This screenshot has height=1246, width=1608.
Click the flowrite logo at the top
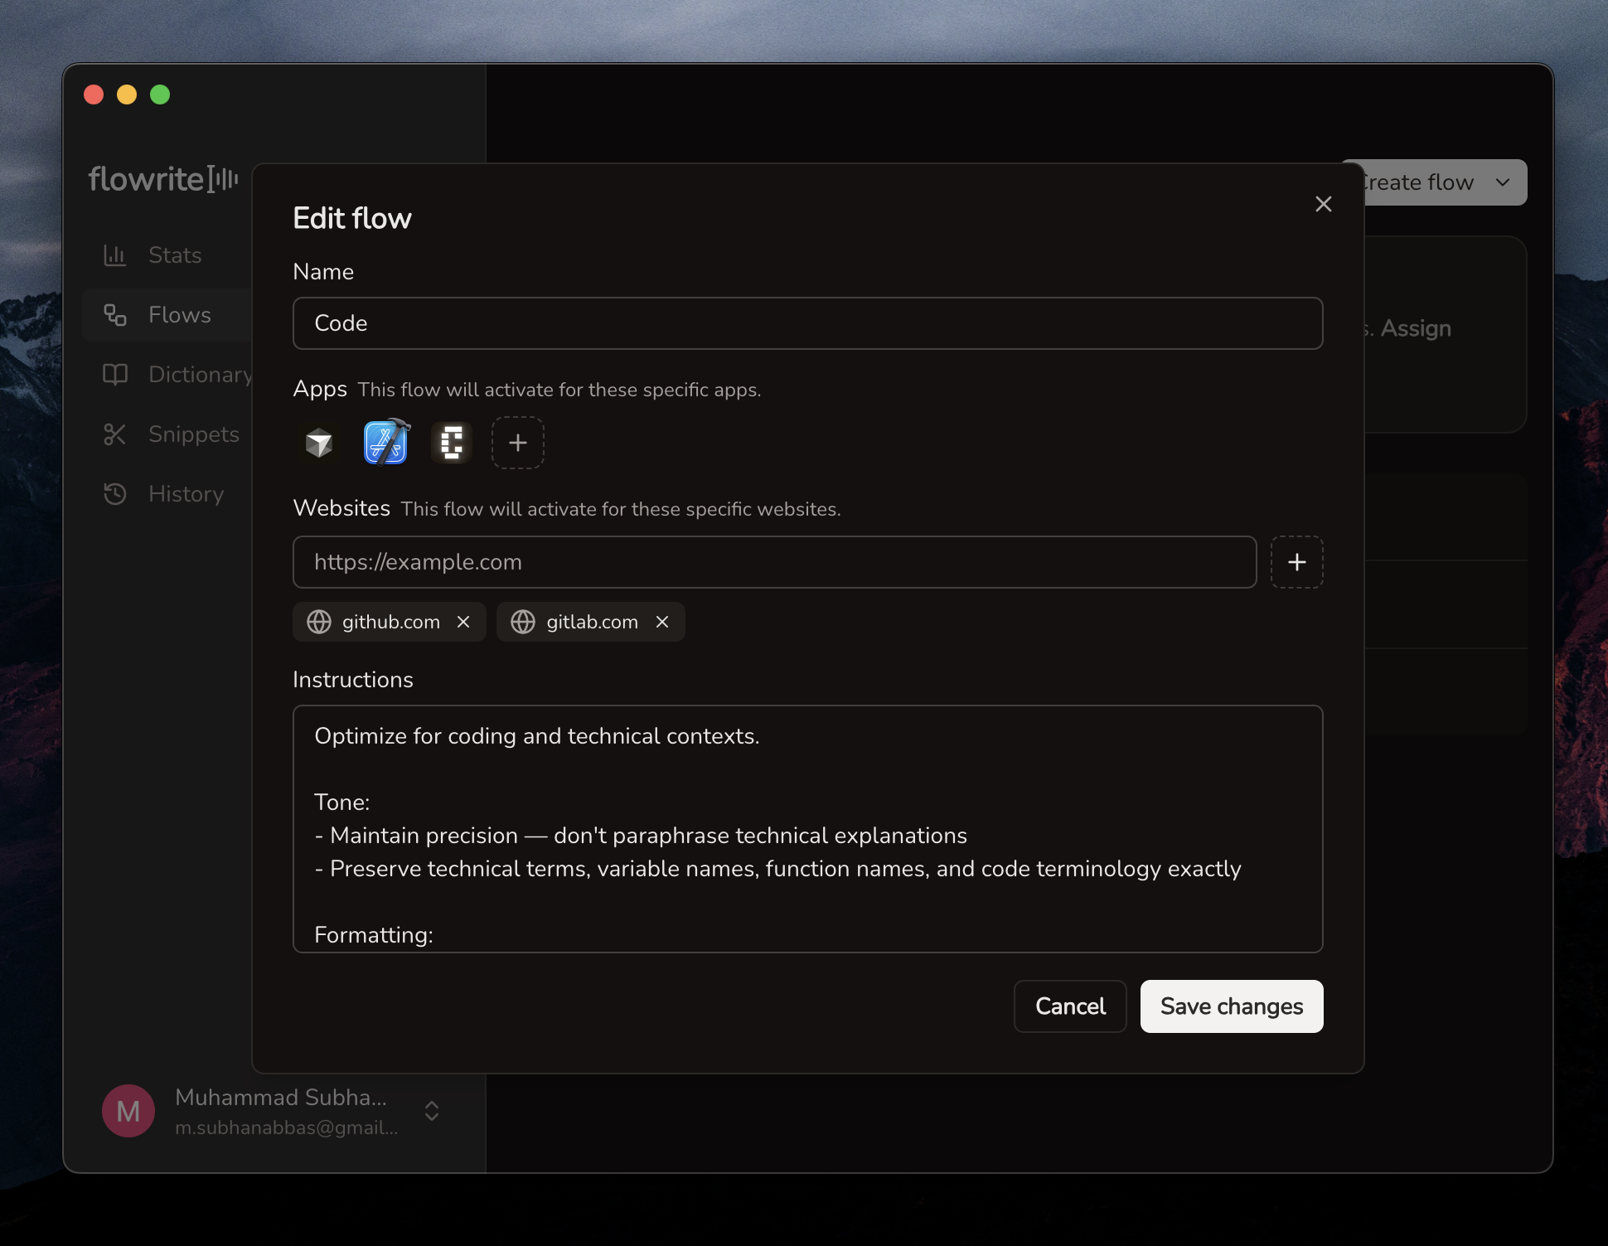click(x=162, y=178)
